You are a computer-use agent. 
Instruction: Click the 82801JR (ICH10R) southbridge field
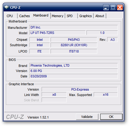74,45
